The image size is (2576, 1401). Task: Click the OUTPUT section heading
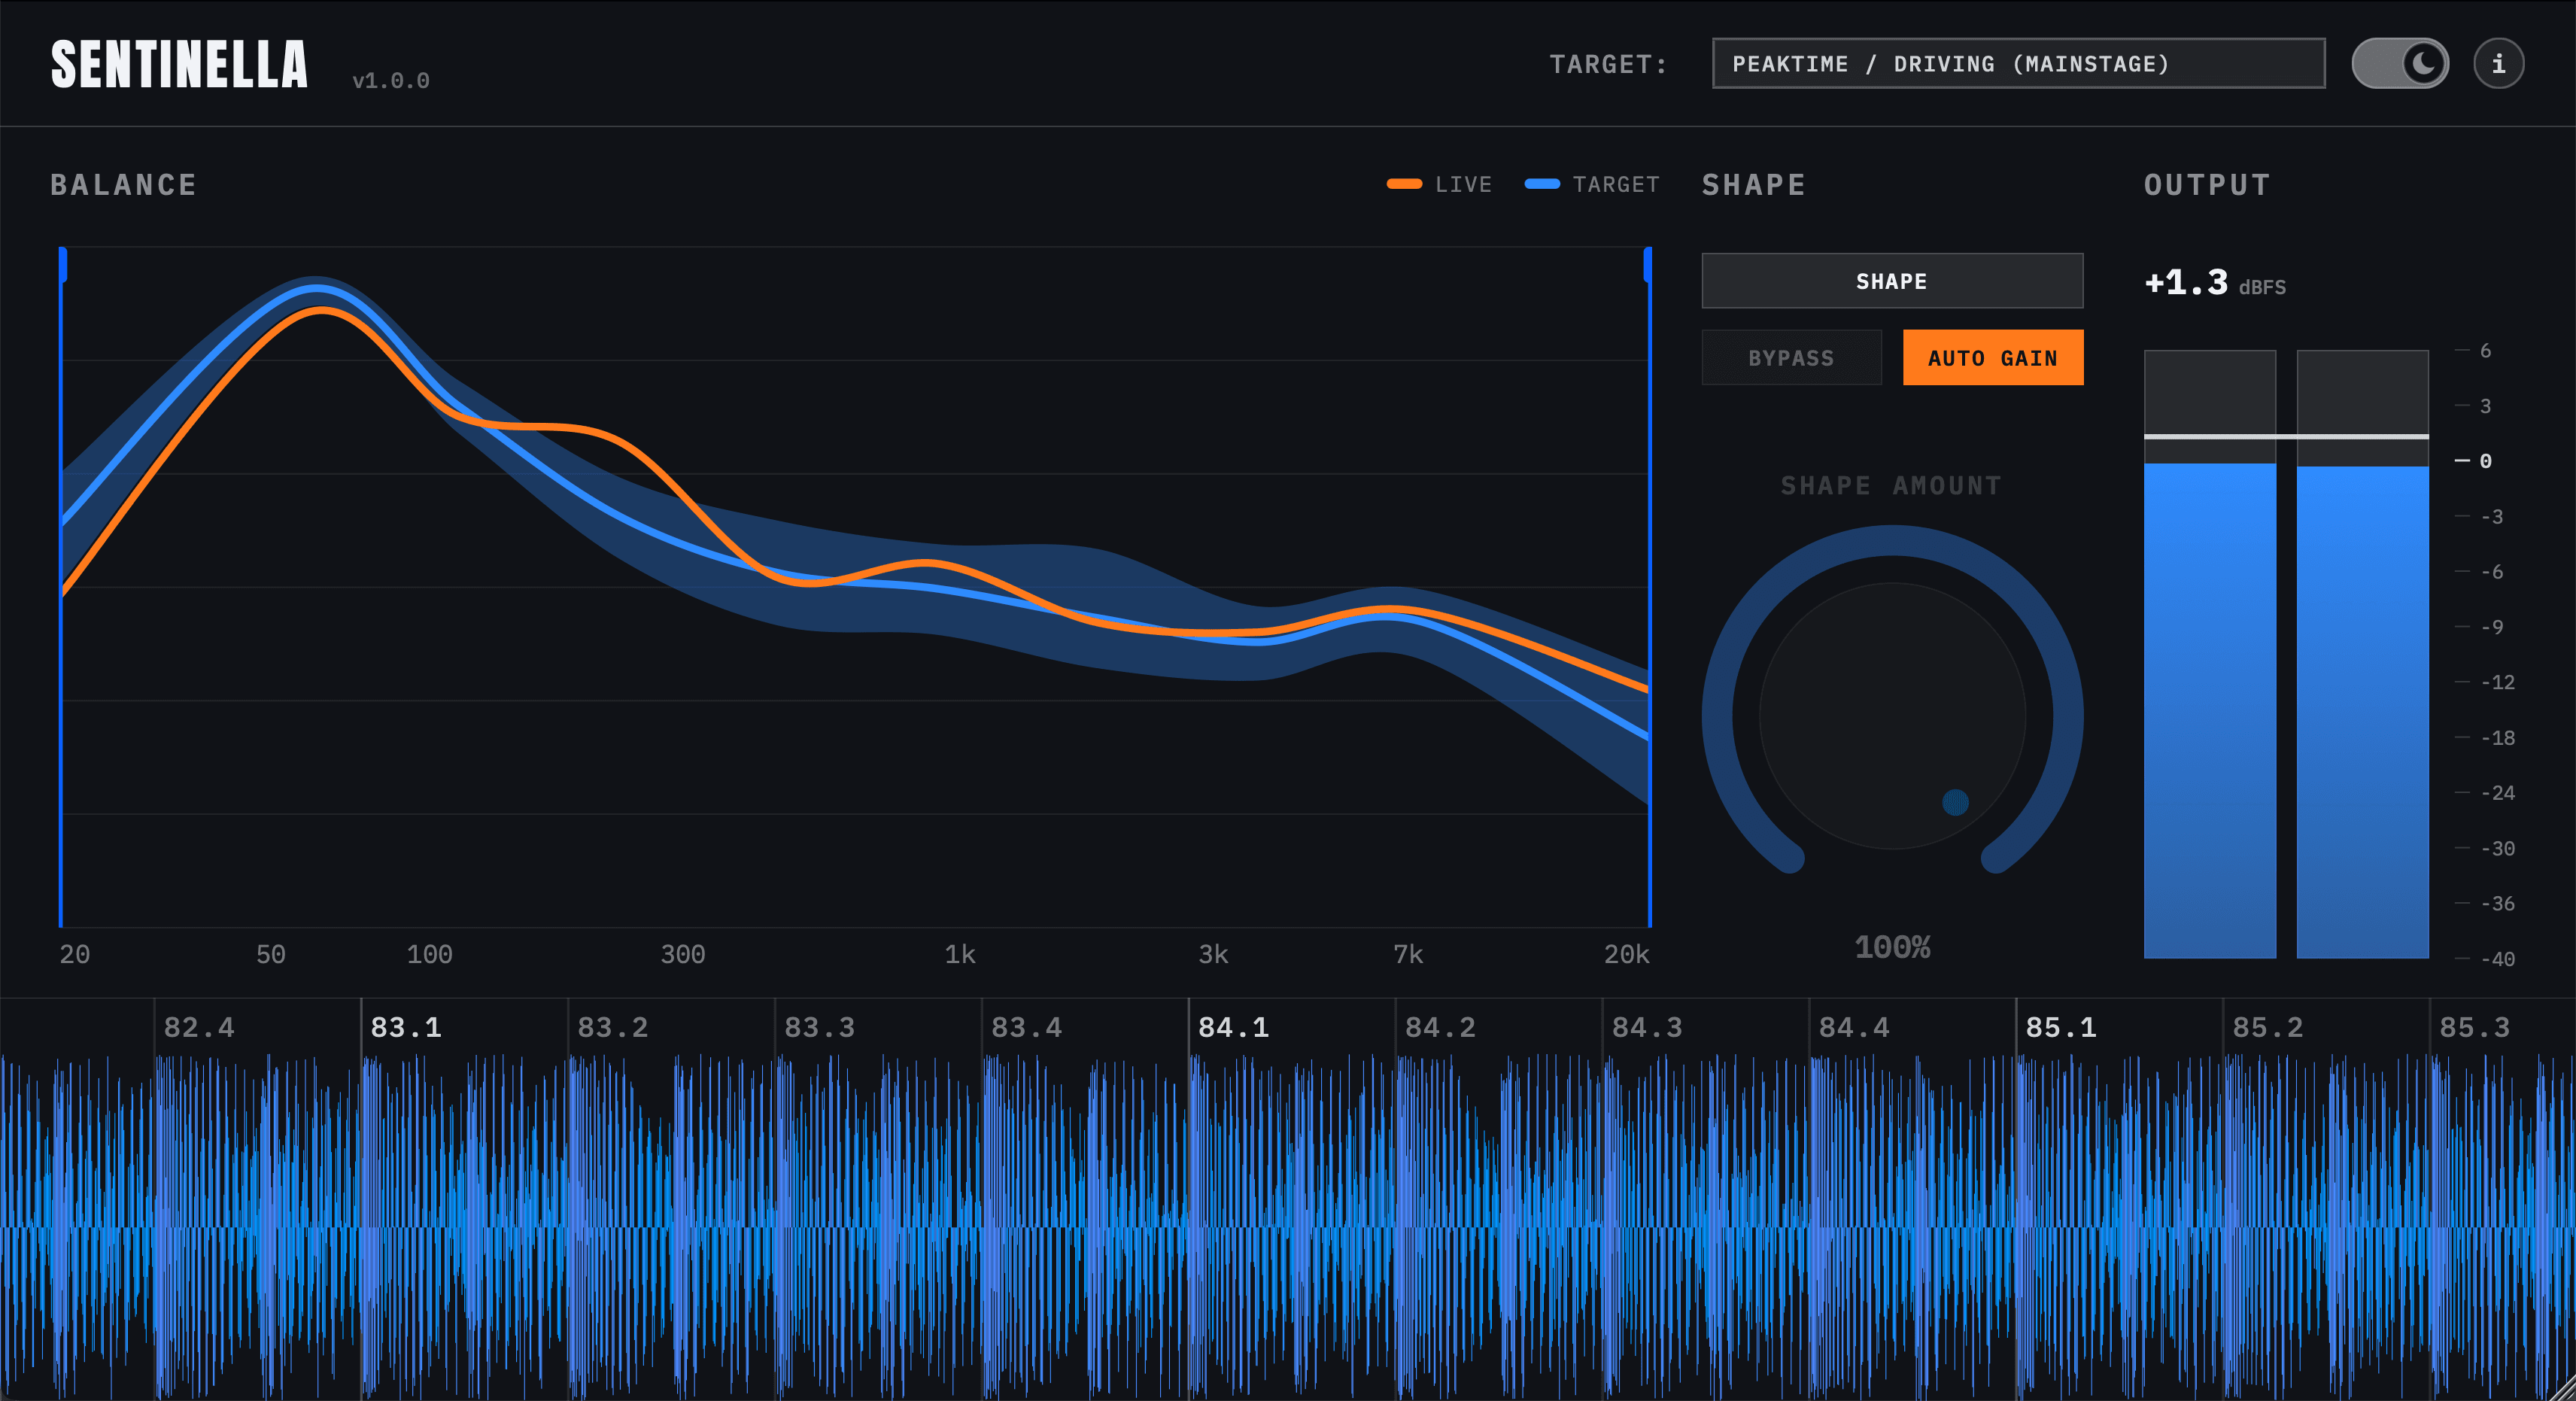click(x=2207, y=185)
